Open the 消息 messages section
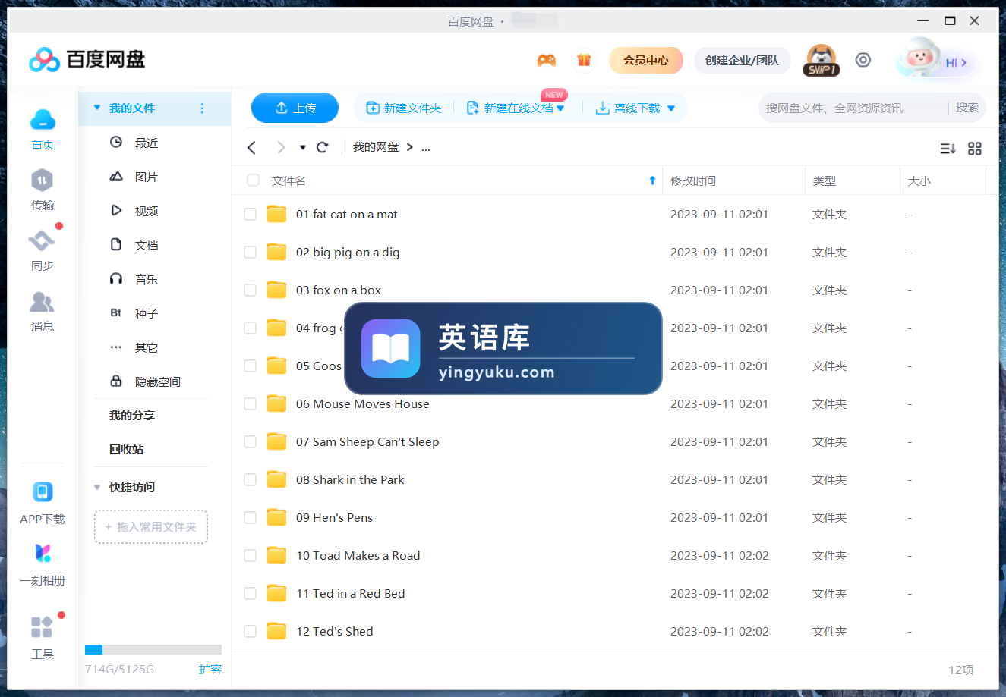The image size is (1006, 697). pyautogui.click(x=43, y=311)
